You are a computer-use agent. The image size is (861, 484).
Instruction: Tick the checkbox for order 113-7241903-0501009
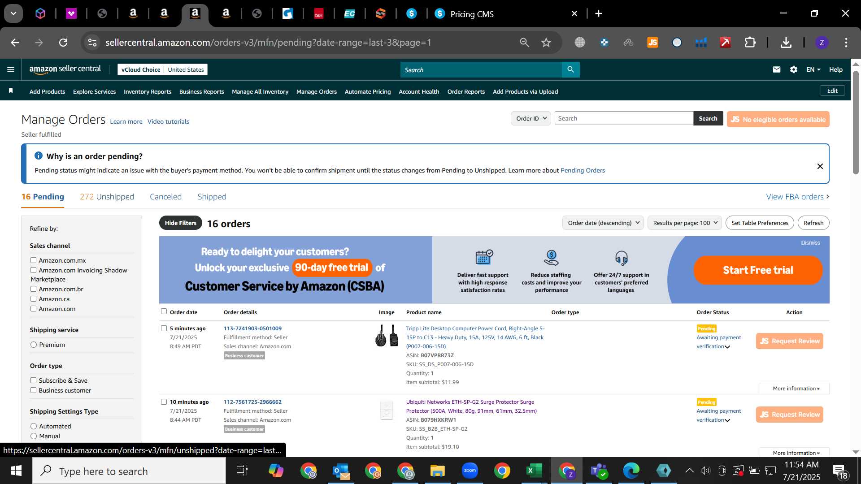[164, 328]
